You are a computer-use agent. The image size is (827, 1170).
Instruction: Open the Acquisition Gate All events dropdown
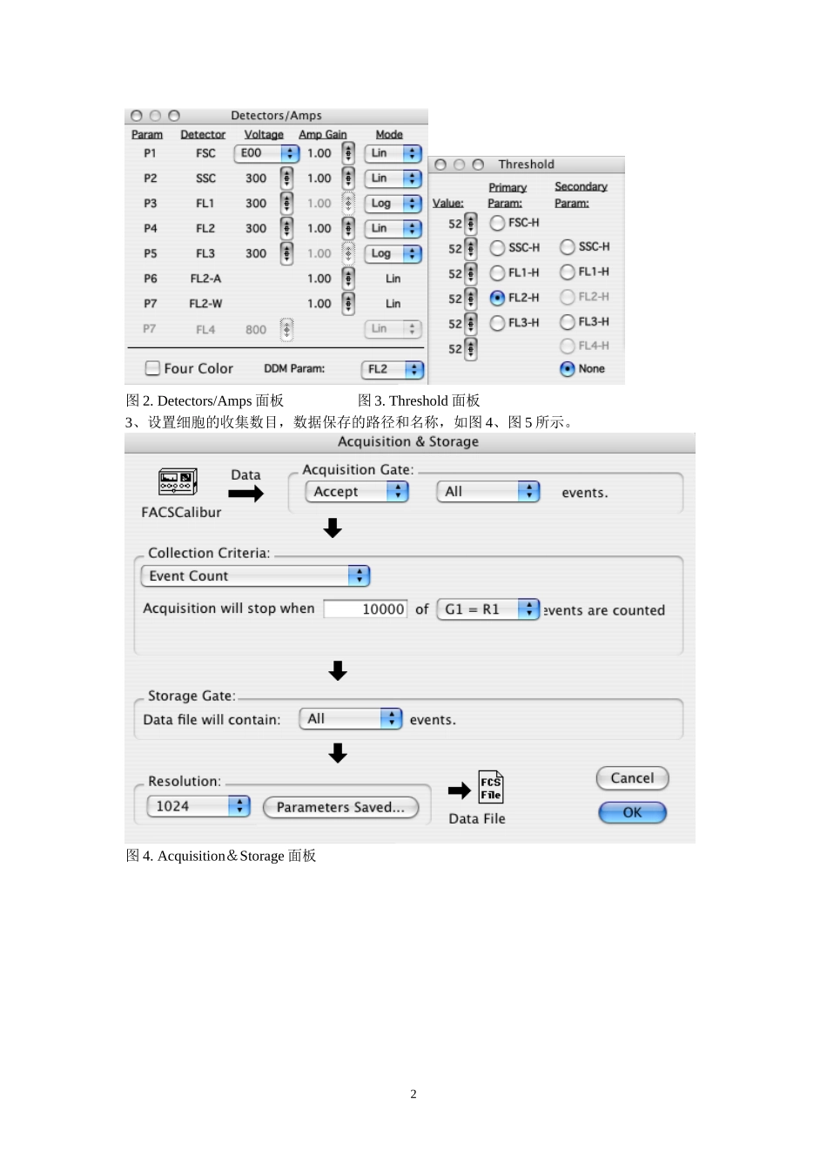point(488,492)
